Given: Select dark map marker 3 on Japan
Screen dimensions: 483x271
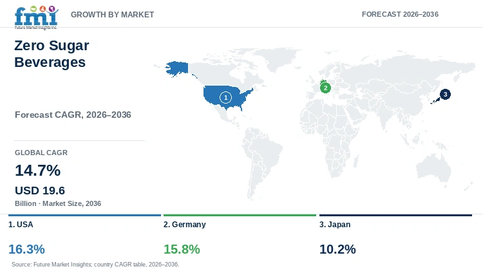Looking at the screenshot, I should [445, 94].
